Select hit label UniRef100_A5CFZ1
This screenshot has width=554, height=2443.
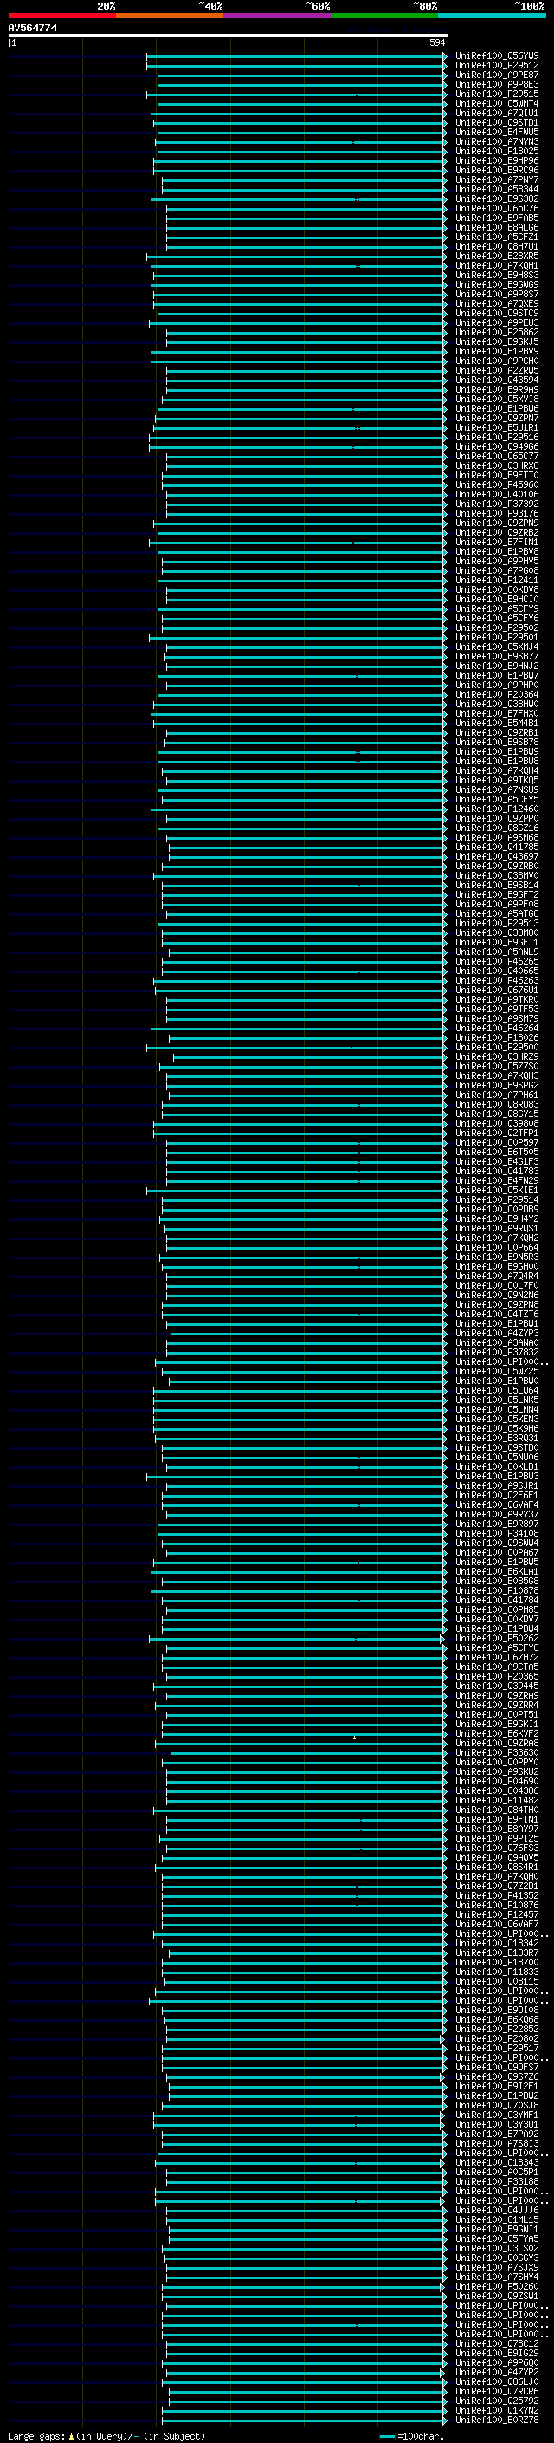[x=497, y=237]
